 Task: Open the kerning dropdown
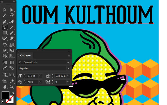point(41,82)
